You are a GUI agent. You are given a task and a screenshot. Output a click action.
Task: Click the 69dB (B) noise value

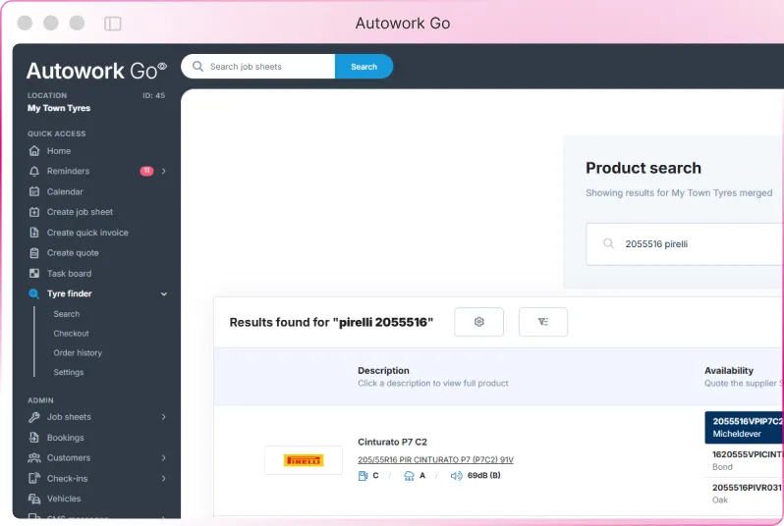(x=483, y=476)
